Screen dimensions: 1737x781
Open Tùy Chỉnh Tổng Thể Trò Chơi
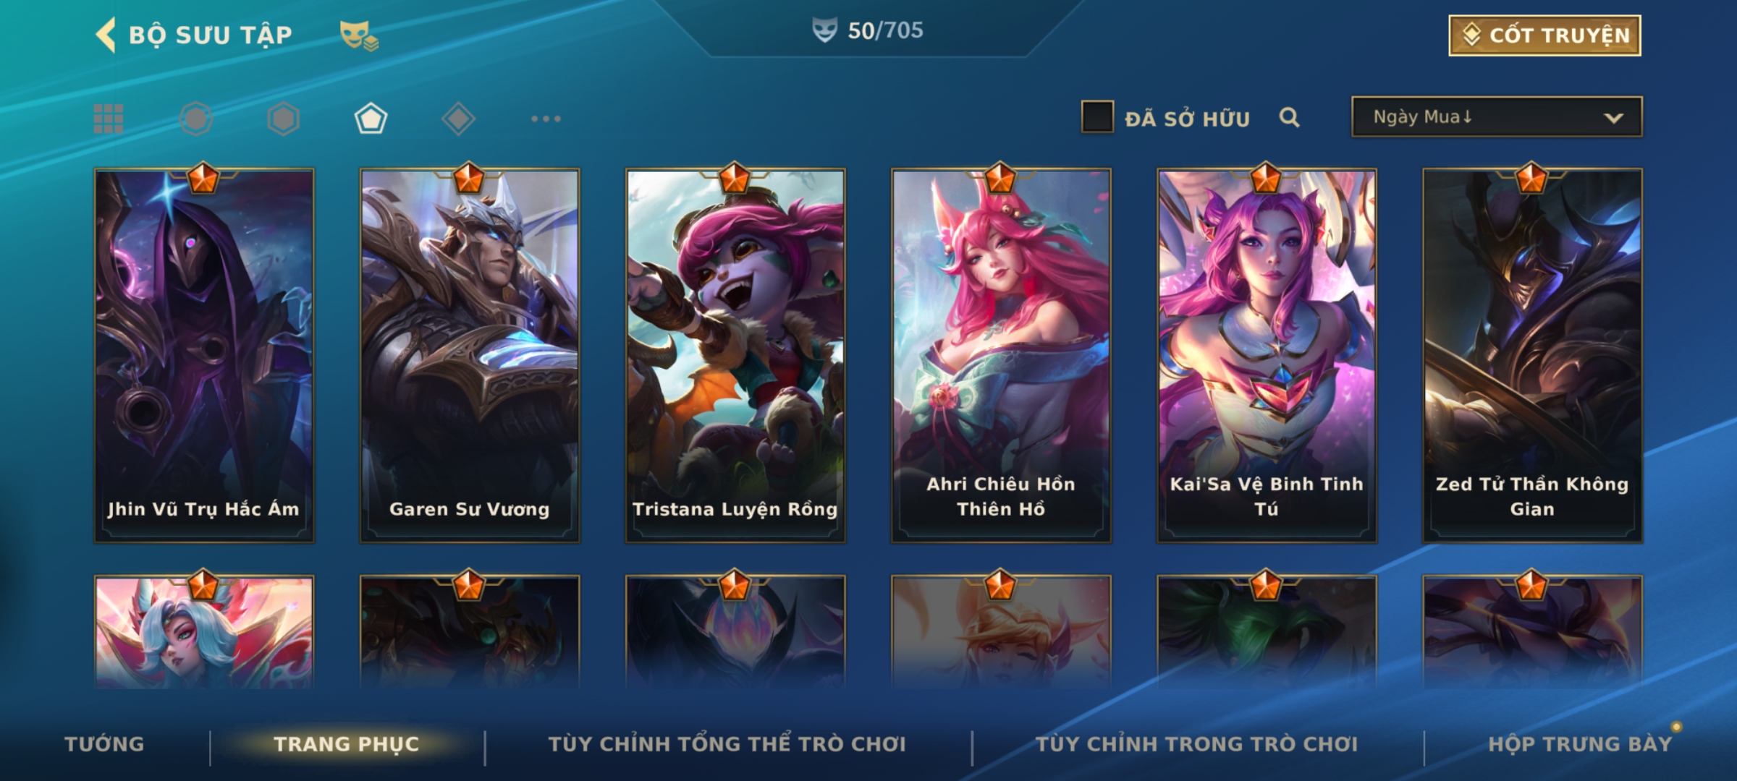pos(727,744)
